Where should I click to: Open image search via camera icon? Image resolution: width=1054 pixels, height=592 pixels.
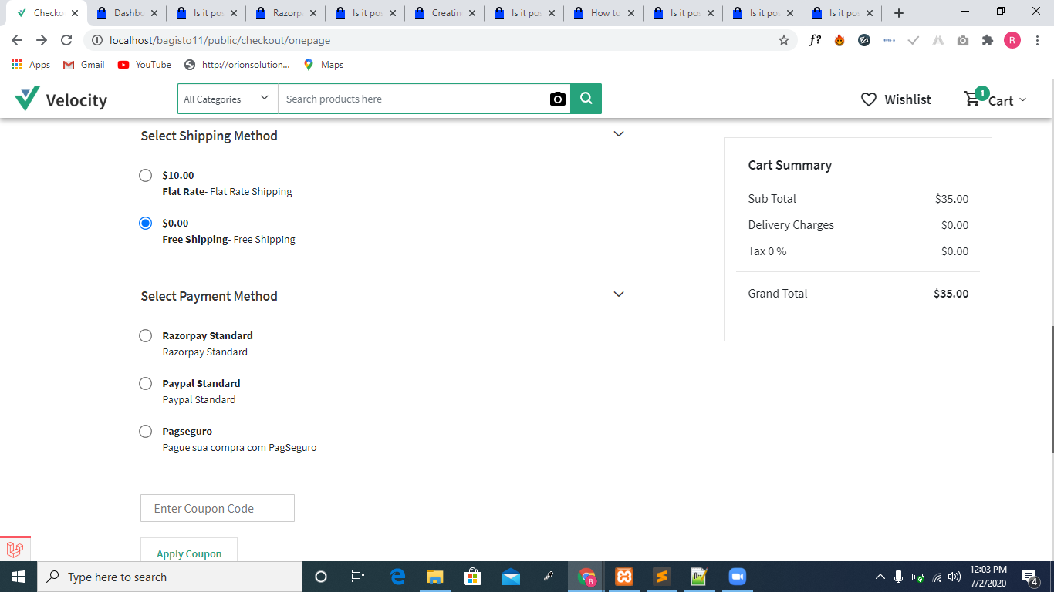tap(558, 99)
